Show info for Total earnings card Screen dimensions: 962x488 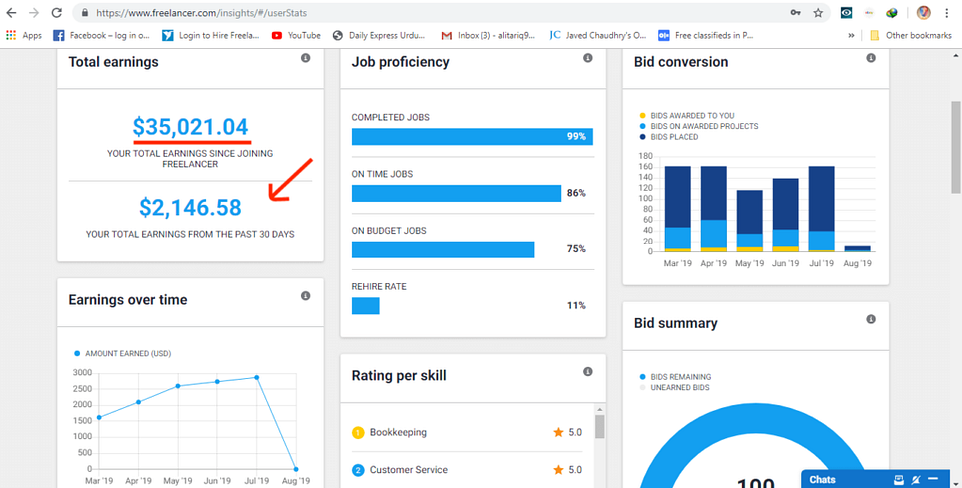pyautogui.click(x=305, y=58)
